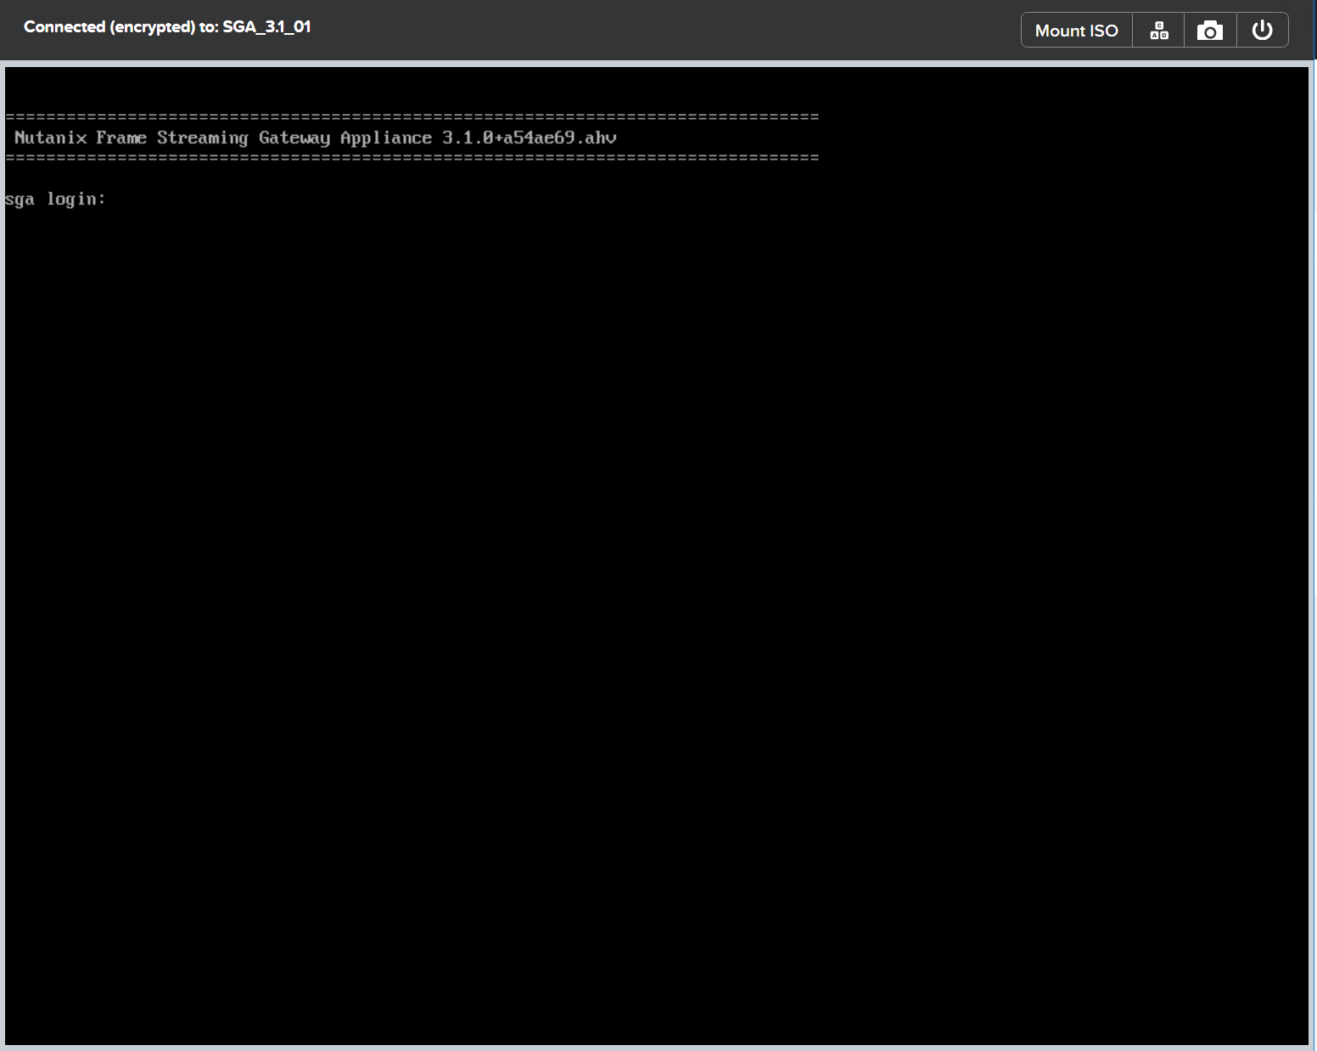This screenshot has height=1051, width=1317.
Task: Click the version string 3.1.0+a54ae69.ahv
Action: pyautogui.click(x=527, y=138)
